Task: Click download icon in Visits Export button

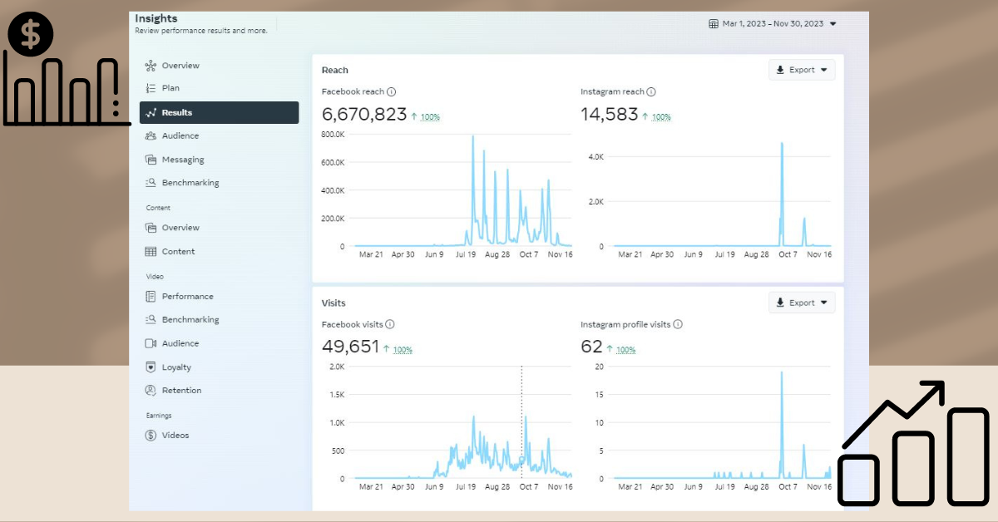Action: pos(780,303)
